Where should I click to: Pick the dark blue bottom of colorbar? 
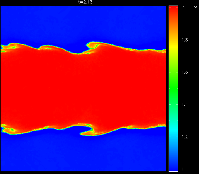coord(173,166)
